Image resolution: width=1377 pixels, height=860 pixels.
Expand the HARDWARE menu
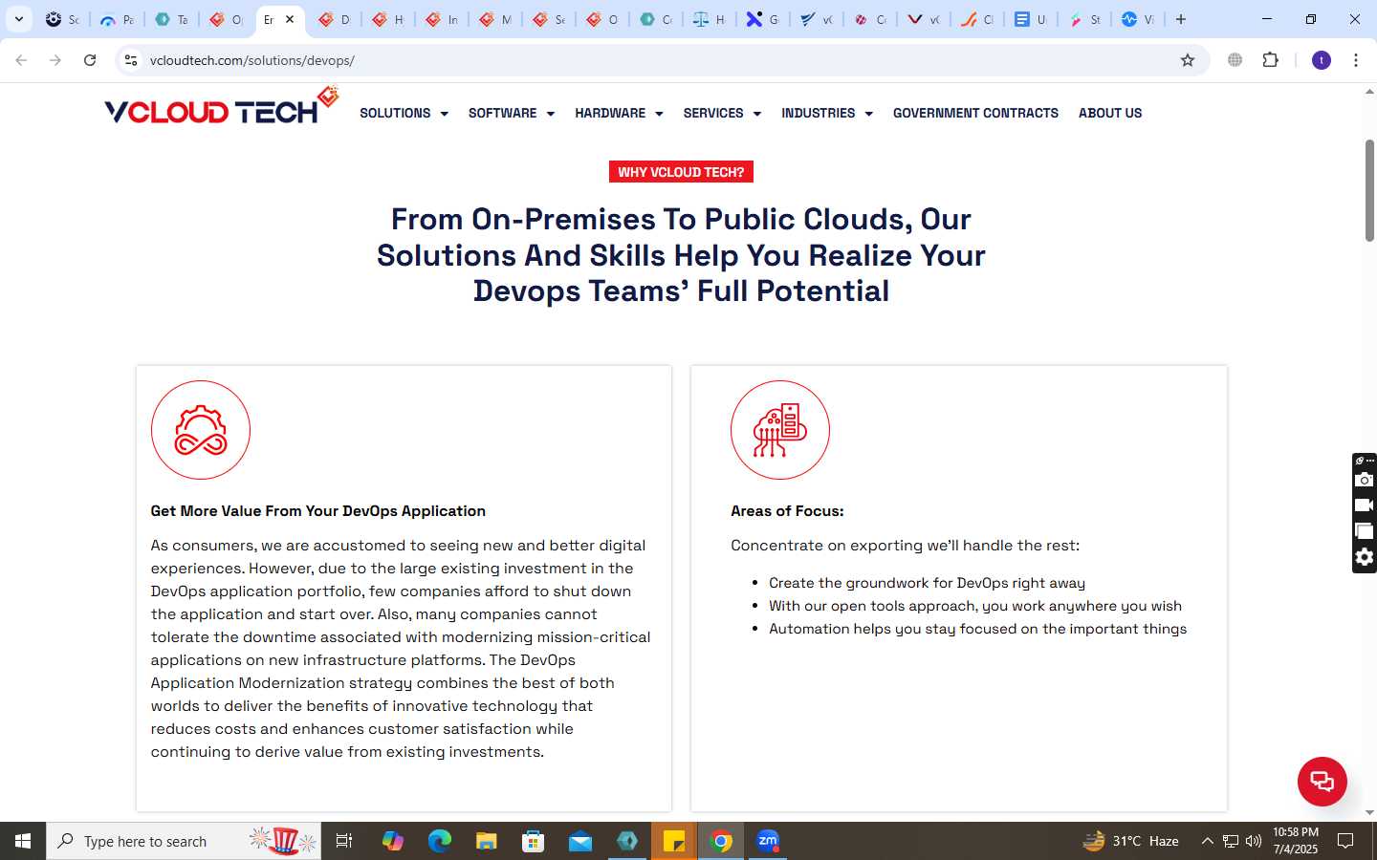[619, 113]
